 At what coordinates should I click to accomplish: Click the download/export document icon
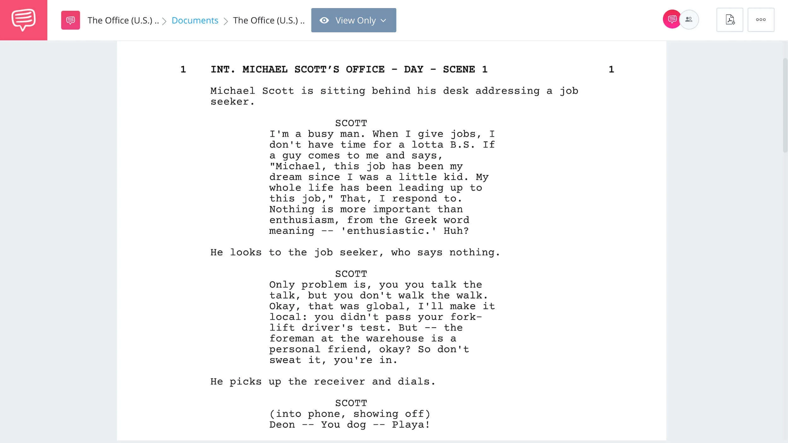730,20
